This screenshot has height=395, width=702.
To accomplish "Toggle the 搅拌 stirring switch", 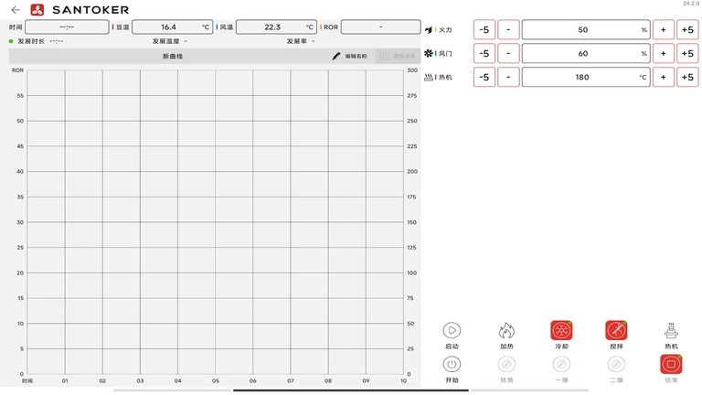I will (x=616, y=331).
